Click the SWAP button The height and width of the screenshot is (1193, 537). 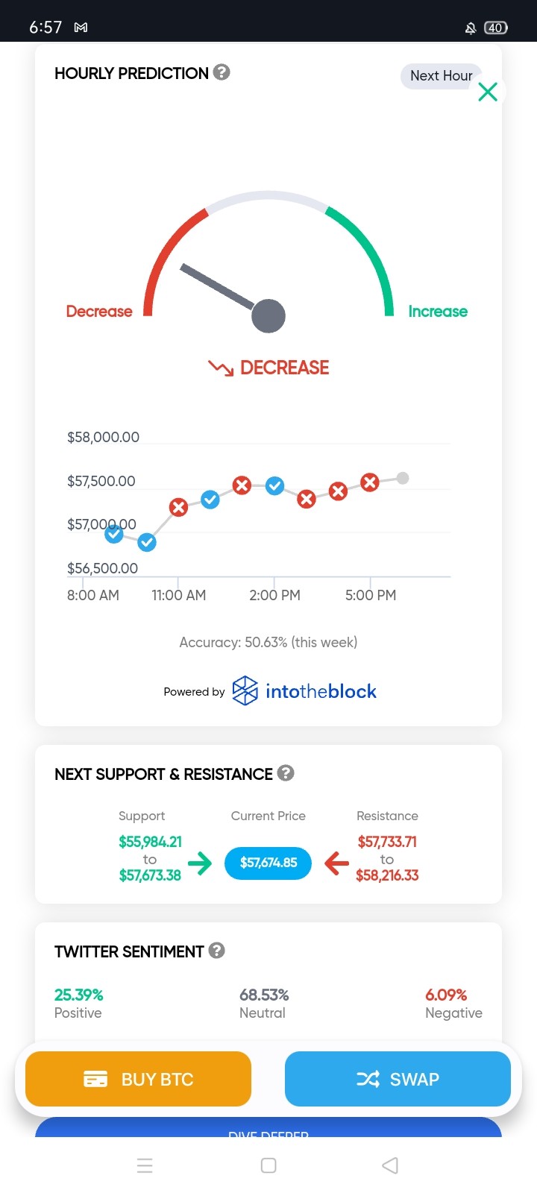point(398,1079)
